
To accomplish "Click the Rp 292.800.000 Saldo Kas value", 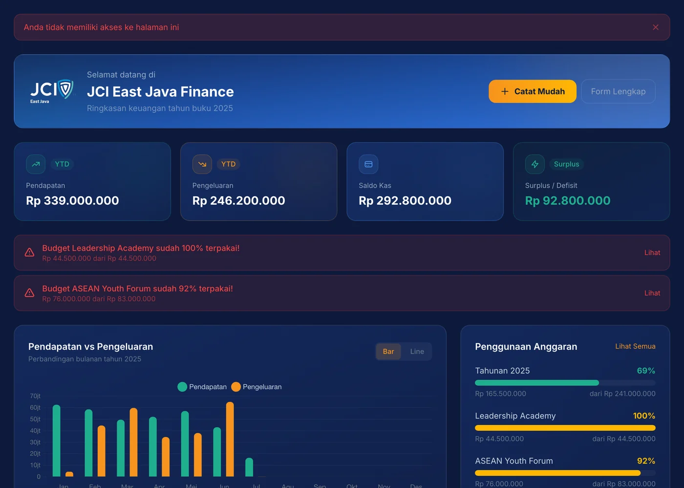I will [405, 200].
